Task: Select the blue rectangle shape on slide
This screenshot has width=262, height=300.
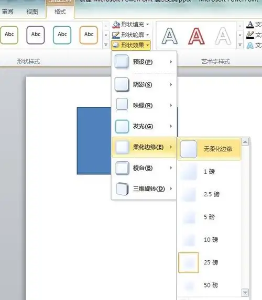Action: 94,141
